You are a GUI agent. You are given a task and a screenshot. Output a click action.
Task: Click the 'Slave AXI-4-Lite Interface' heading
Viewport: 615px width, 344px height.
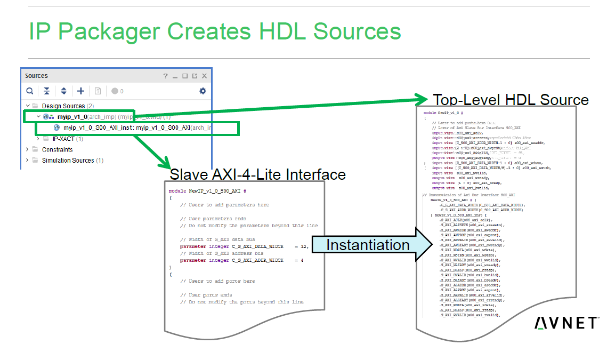tap(258, 174)
